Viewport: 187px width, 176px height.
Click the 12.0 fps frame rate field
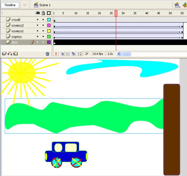[98, 54]
